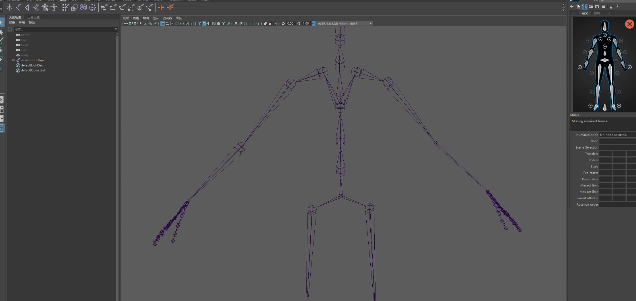Open the 视图 viewport menu

pos(126,18)
